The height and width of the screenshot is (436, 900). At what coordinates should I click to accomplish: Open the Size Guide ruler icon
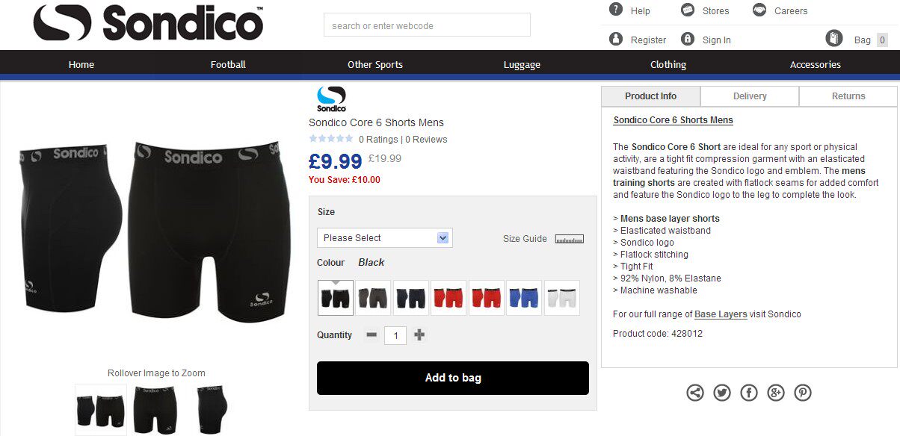point(569,239)
